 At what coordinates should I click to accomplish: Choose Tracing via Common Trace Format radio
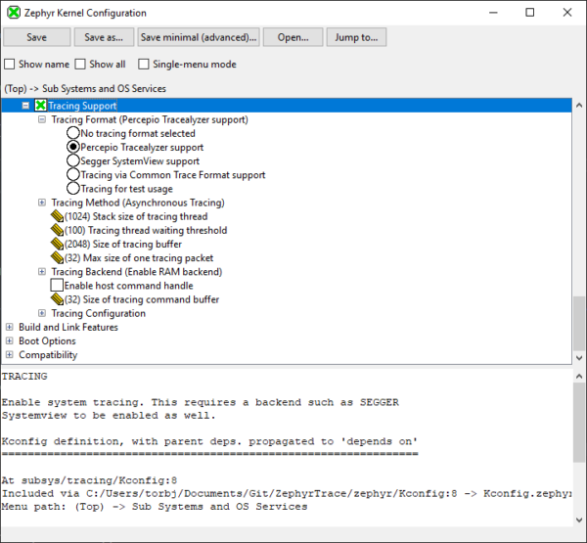click(73, 174)
